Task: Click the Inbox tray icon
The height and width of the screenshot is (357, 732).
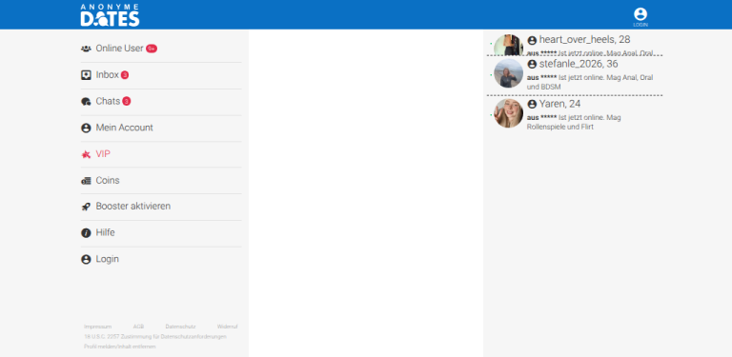Action: pos(86,75)
